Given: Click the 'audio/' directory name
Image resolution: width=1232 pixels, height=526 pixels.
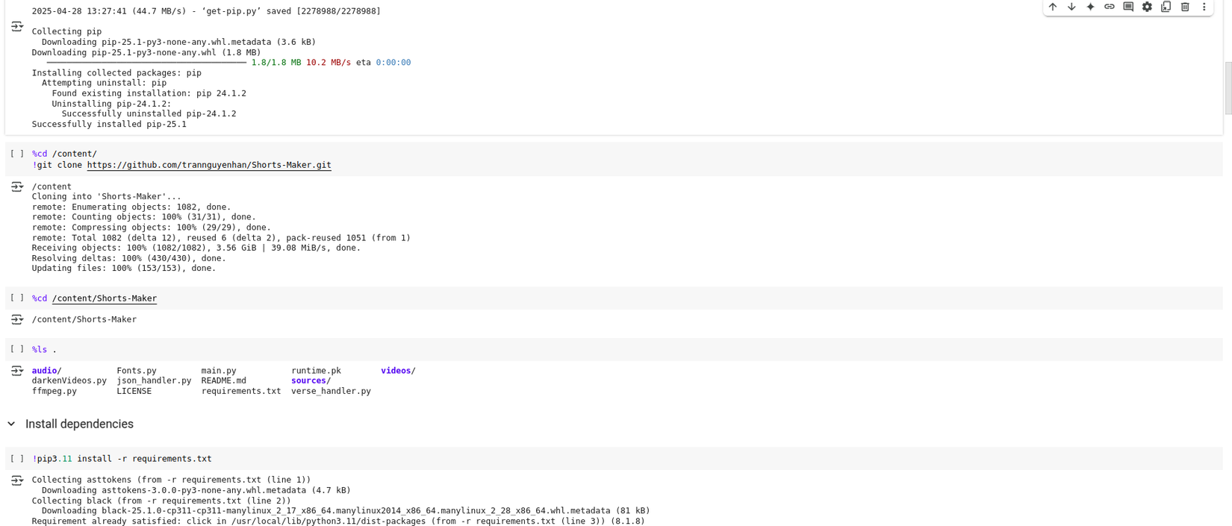Looking at the screenshot, I should coord(46,371).
